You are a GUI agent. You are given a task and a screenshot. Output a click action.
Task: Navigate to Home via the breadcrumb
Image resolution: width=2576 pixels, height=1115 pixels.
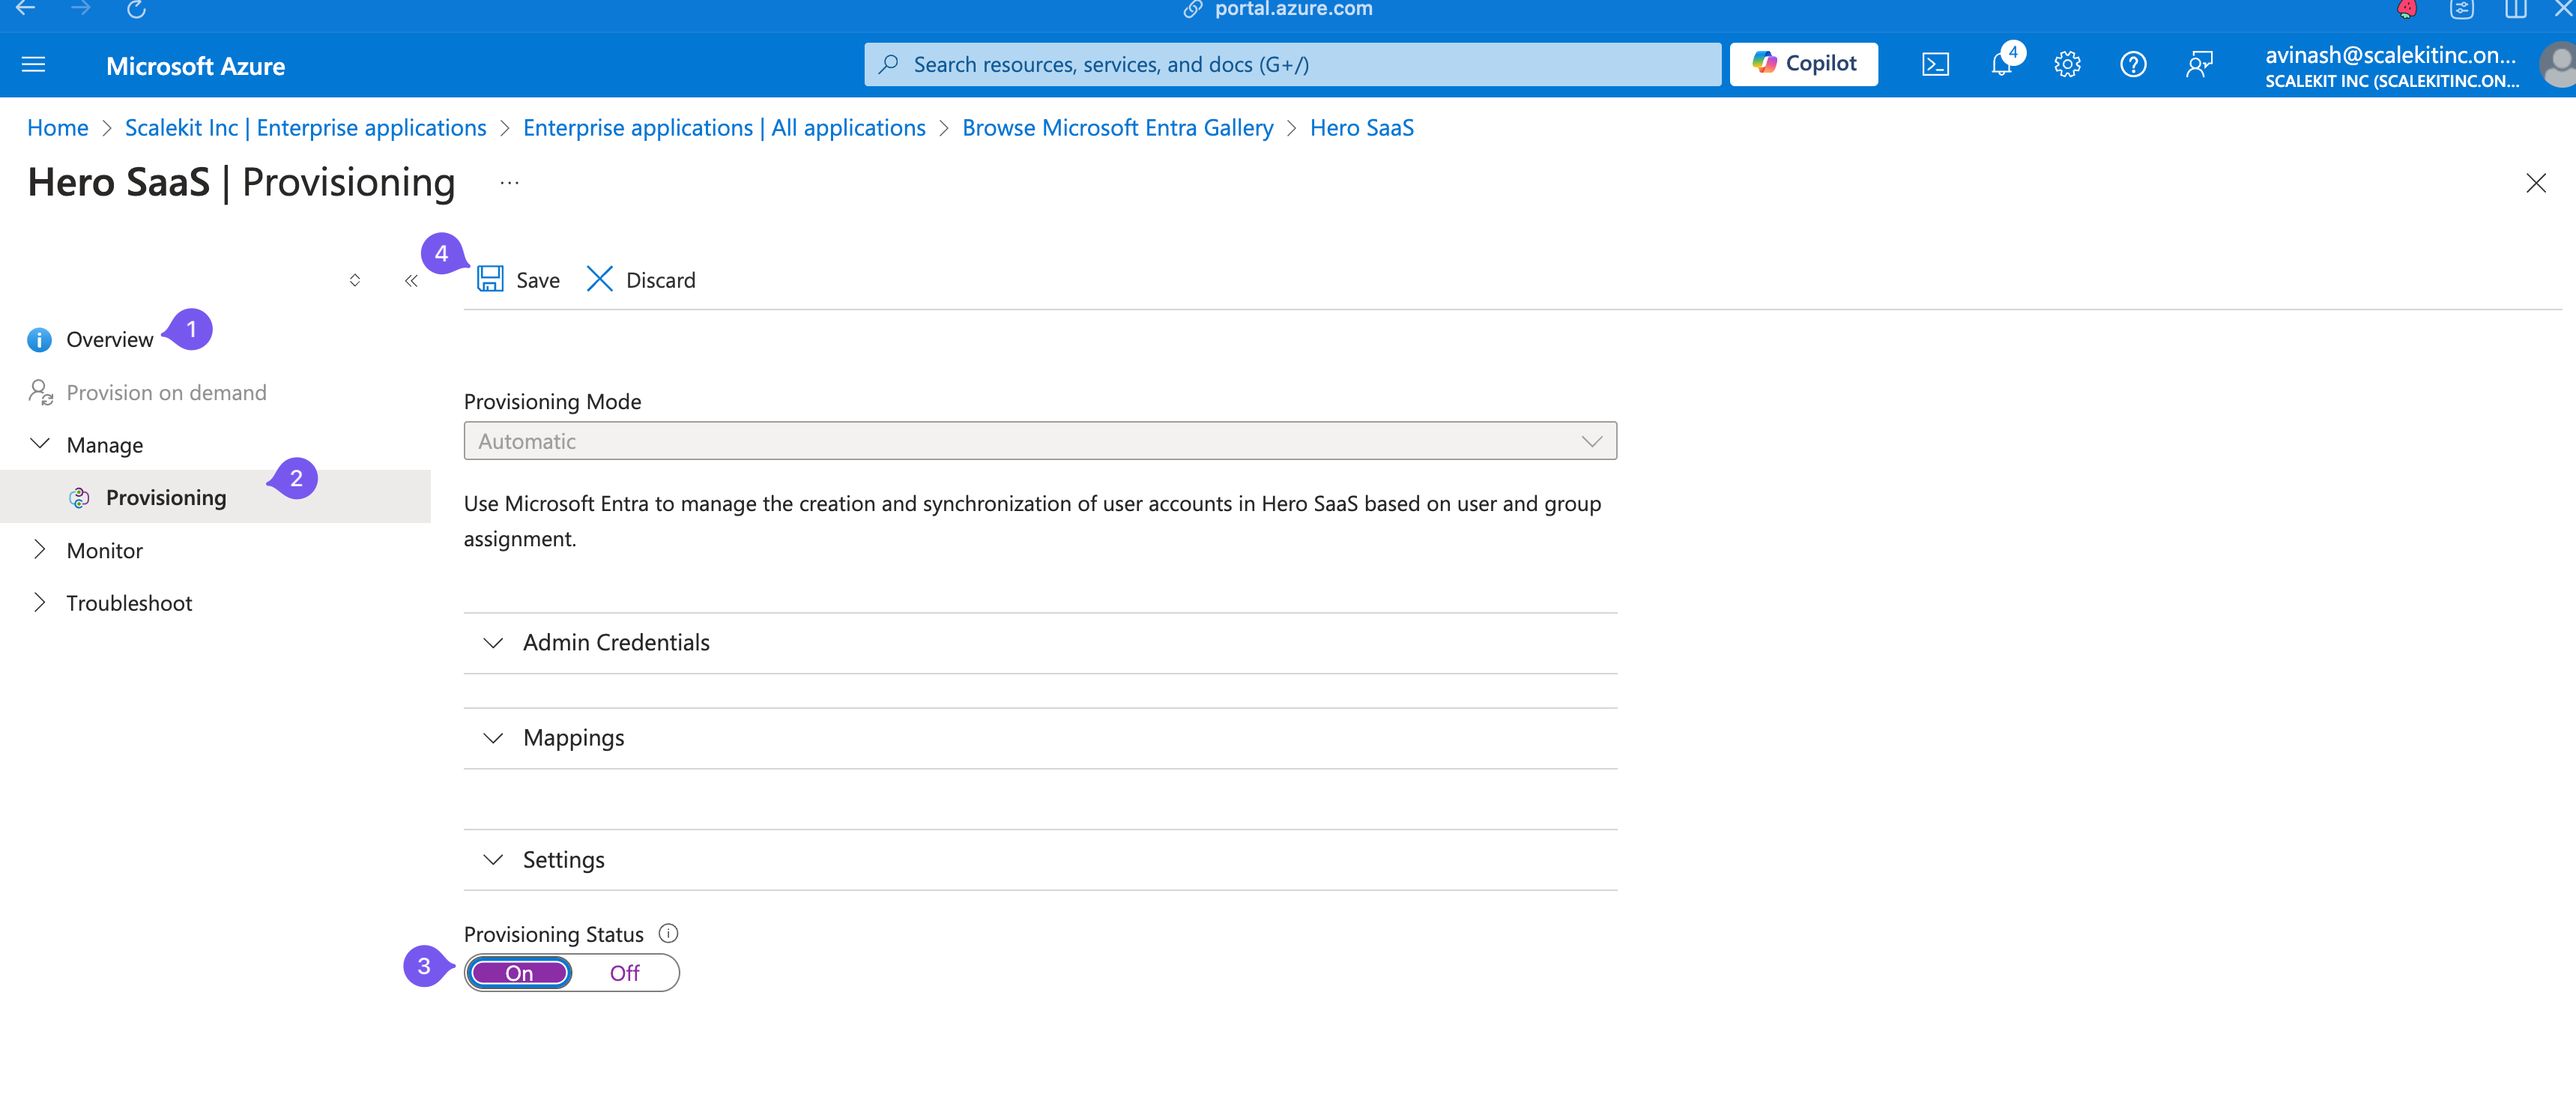coord(57,127)
